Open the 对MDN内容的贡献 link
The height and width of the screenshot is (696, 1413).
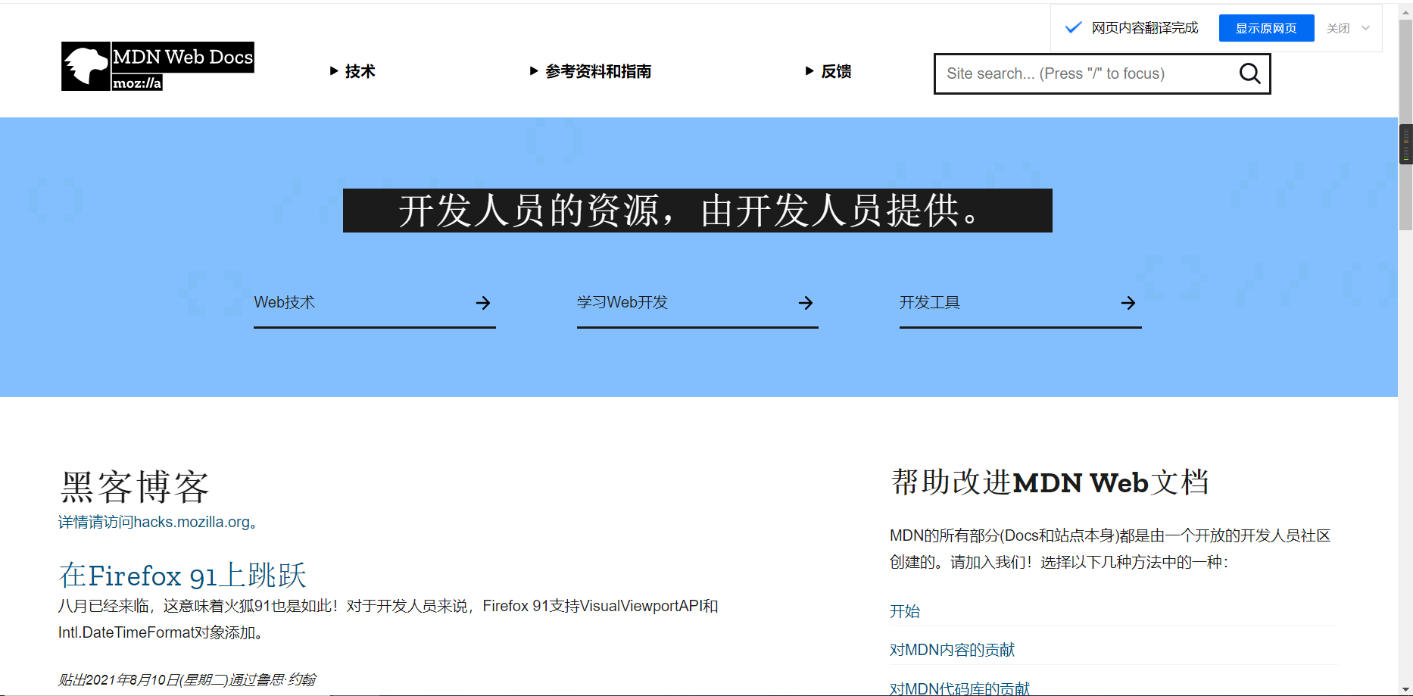[953, 649]
